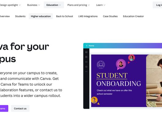
Task: Click the Case Studies link
Action: coord(110,16)
